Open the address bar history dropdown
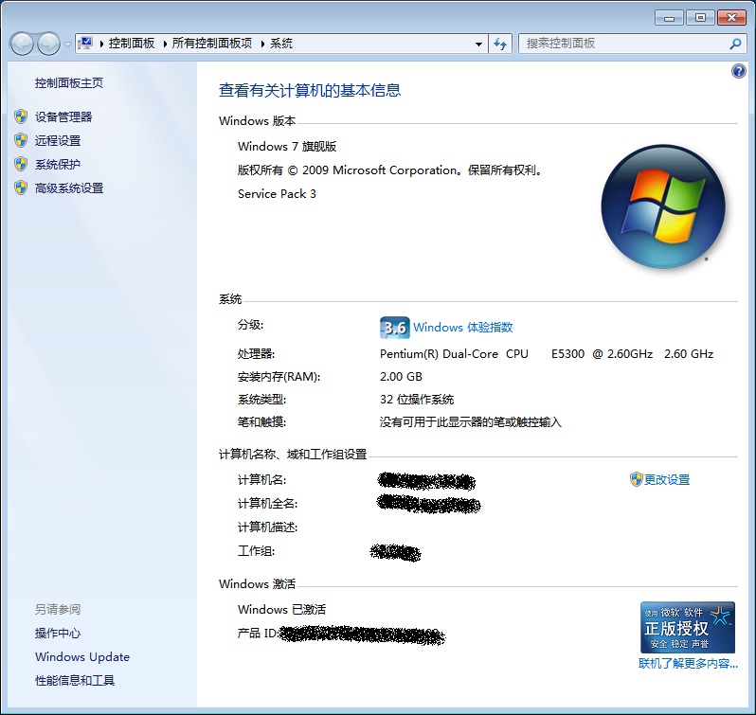 pyautogui.click(x=478, y=44)
